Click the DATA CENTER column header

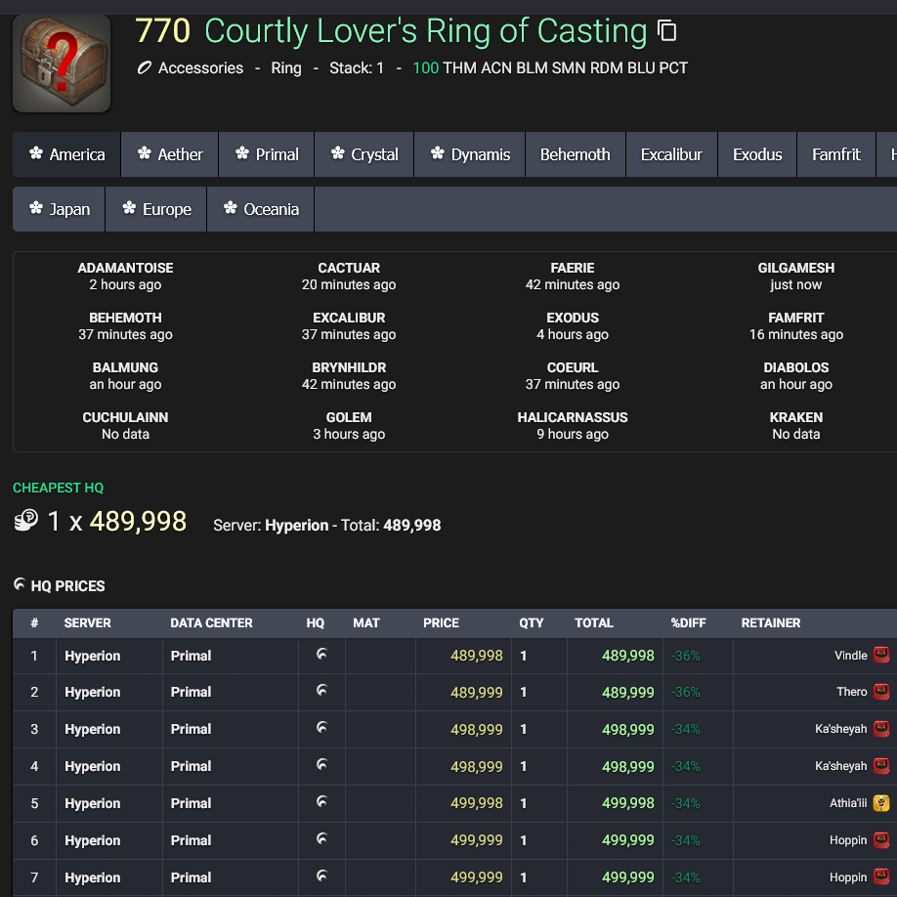211,623
